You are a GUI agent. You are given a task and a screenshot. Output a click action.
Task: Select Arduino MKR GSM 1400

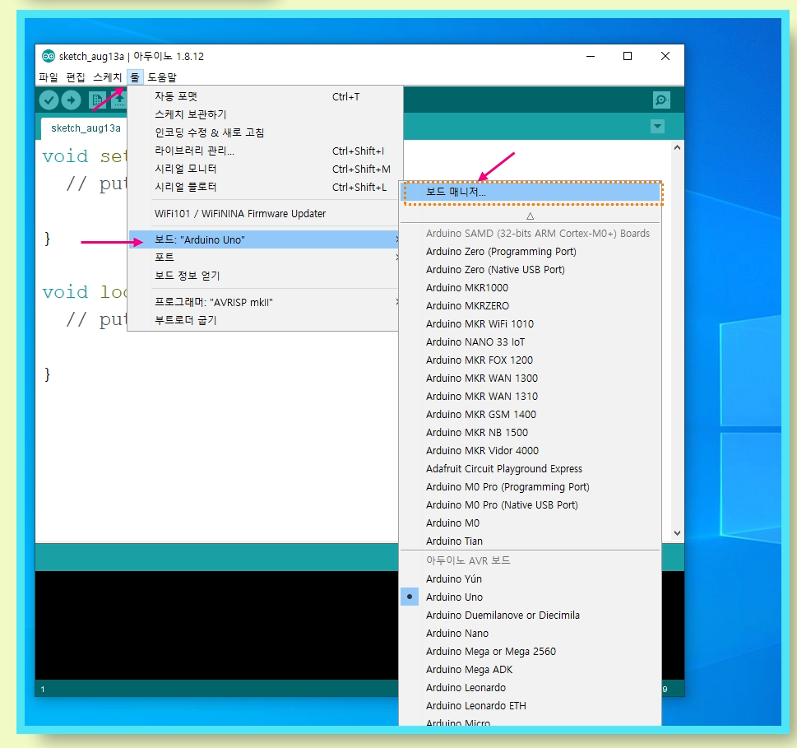tap(531, 415)
